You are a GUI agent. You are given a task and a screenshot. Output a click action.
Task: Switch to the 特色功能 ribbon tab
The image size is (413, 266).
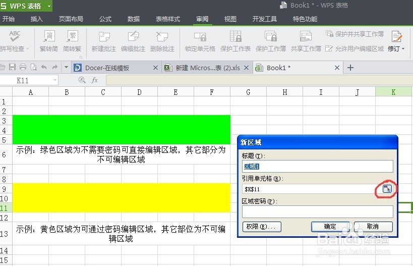point(305,19)
